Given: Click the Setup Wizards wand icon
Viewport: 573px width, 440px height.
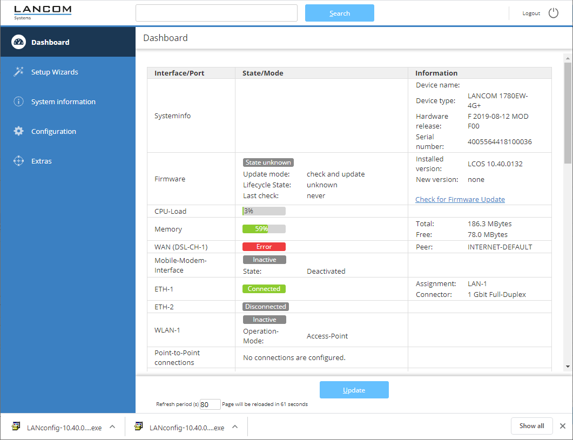Looking at the screenshot, I should 18,72.
